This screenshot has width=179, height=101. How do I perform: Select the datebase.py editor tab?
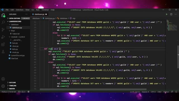tap(39, 14)
